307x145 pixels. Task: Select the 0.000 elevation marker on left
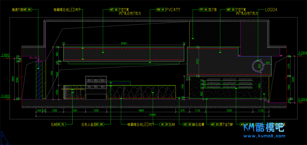click(6, 96)
